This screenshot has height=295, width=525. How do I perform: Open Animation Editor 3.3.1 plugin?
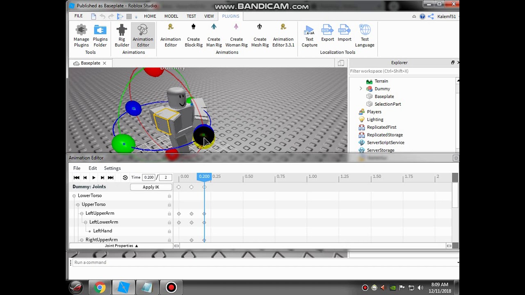283,36
